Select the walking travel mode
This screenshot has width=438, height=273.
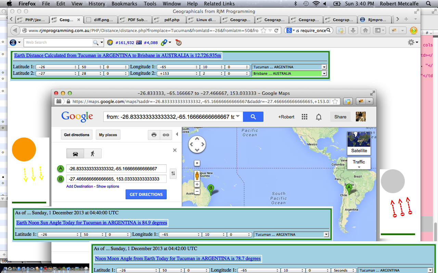[93, 154]
